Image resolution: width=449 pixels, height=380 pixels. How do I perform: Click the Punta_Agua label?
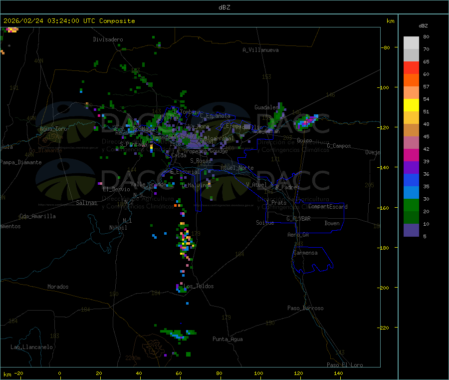coord(227,339)
